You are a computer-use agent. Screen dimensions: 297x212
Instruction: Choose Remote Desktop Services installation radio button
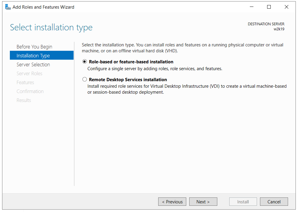click(85, 80)
